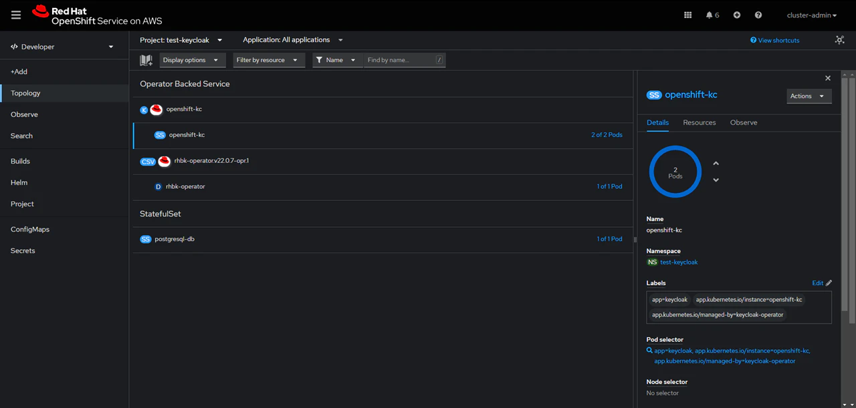Close the openshift-kc side panel
Viewport: 856px width, 408px height.
point(828,78)
